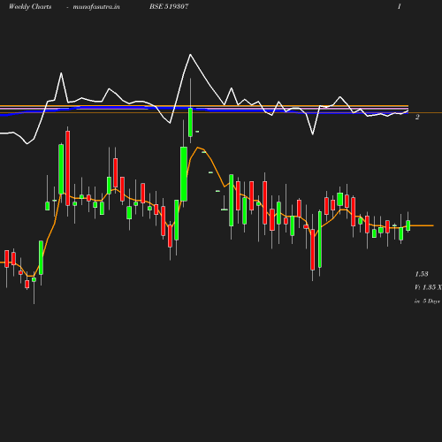Click the 'V:' volume multiplier label

[x=428, y=287]
